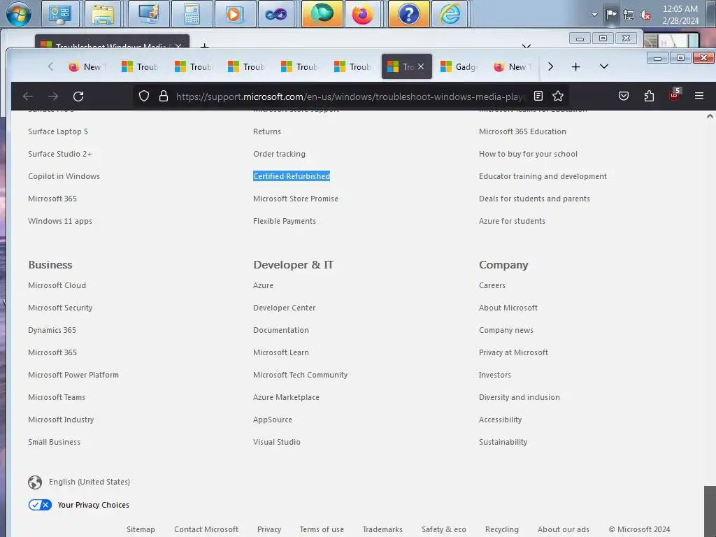The width and height of the screenshot is (716, 537).
Task: Toggle Your Privacy Choices switch icon
Action: click(x=40, y=505)
